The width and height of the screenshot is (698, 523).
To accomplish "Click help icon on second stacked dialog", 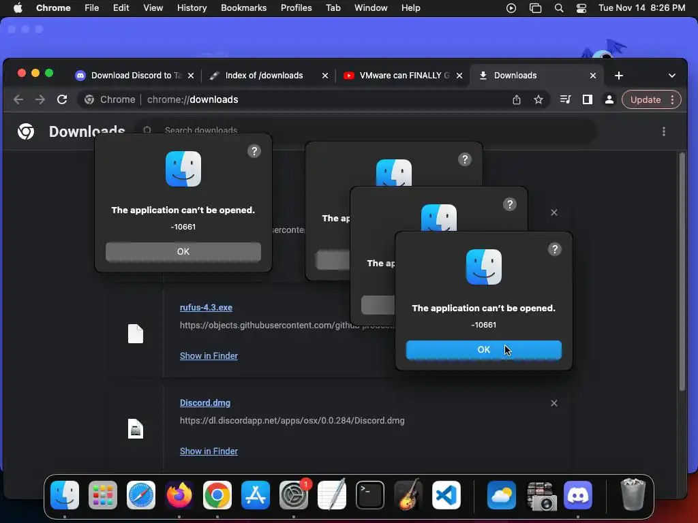I will 464,159.
